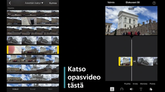Open the color filters tool
165x92 pixels.
pos(151,89)
